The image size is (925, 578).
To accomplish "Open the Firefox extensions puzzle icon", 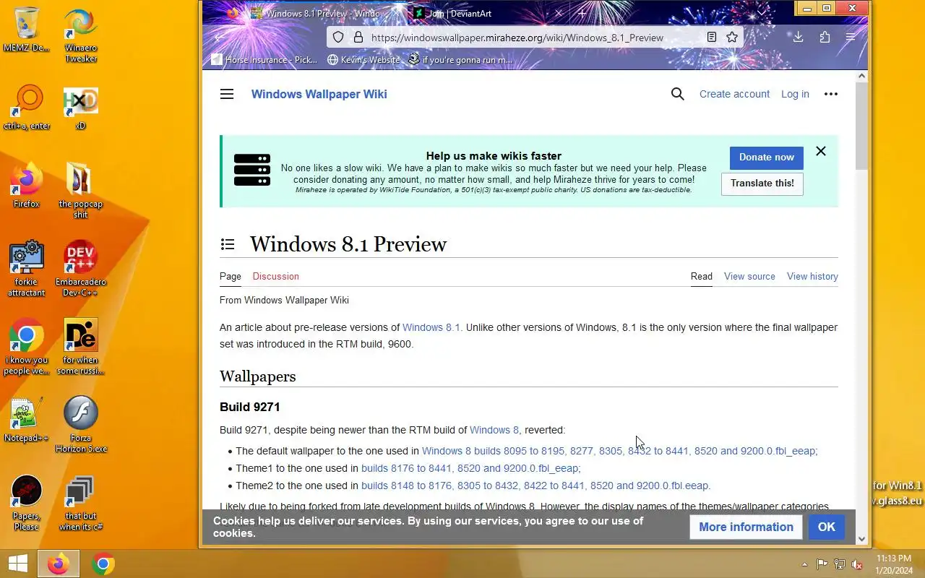I will [x=825, y=37].
